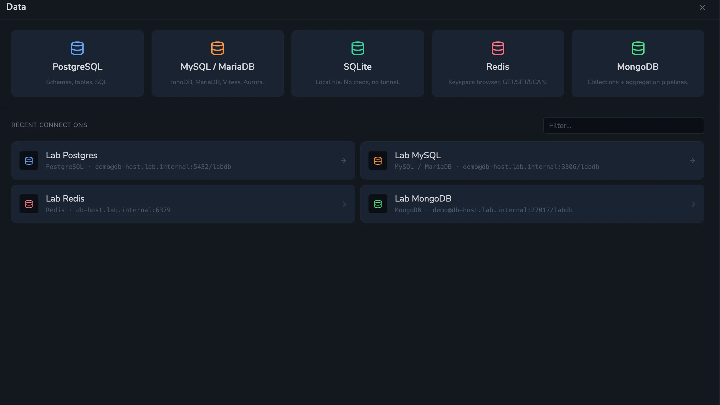The image size is (720, 405).
Task: Open the Lab MongoDB connection name
Action: click(x=423, y=198)
